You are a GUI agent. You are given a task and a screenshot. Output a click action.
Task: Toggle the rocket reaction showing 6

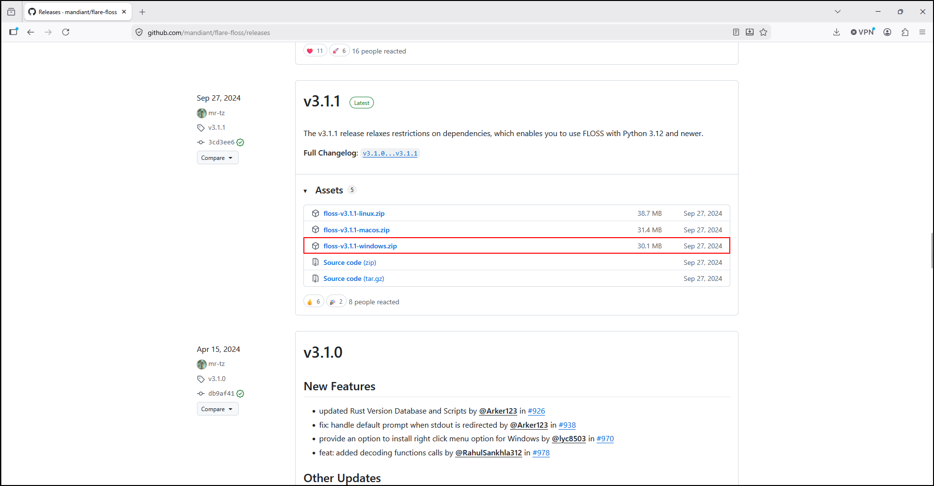click(x=339, y=51)
